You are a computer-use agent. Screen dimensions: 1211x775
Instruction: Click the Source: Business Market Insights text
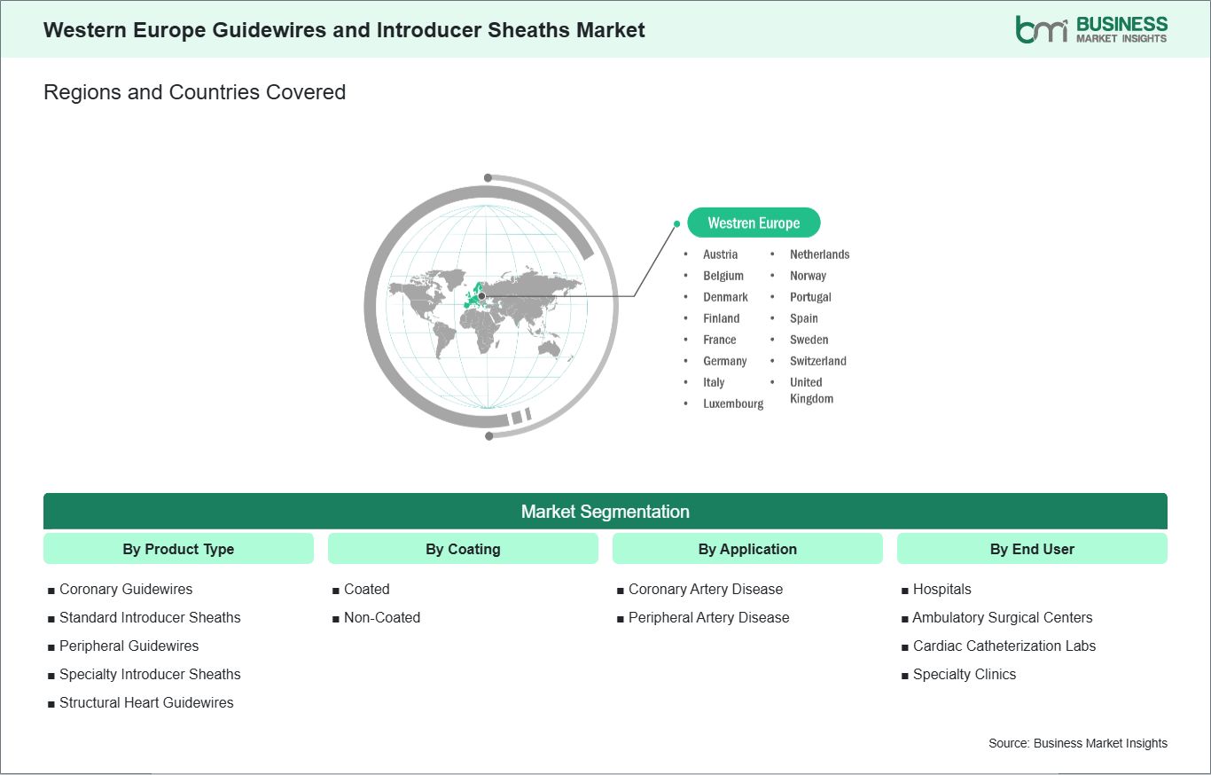[x=1077, y=743]
